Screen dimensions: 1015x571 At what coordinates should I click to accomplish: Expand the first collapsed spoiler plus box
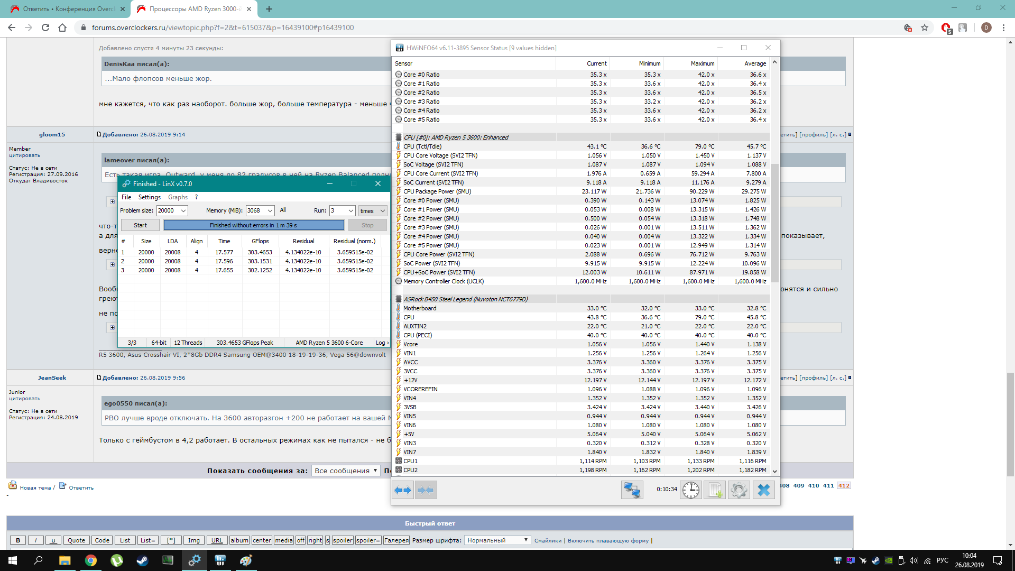112,201
